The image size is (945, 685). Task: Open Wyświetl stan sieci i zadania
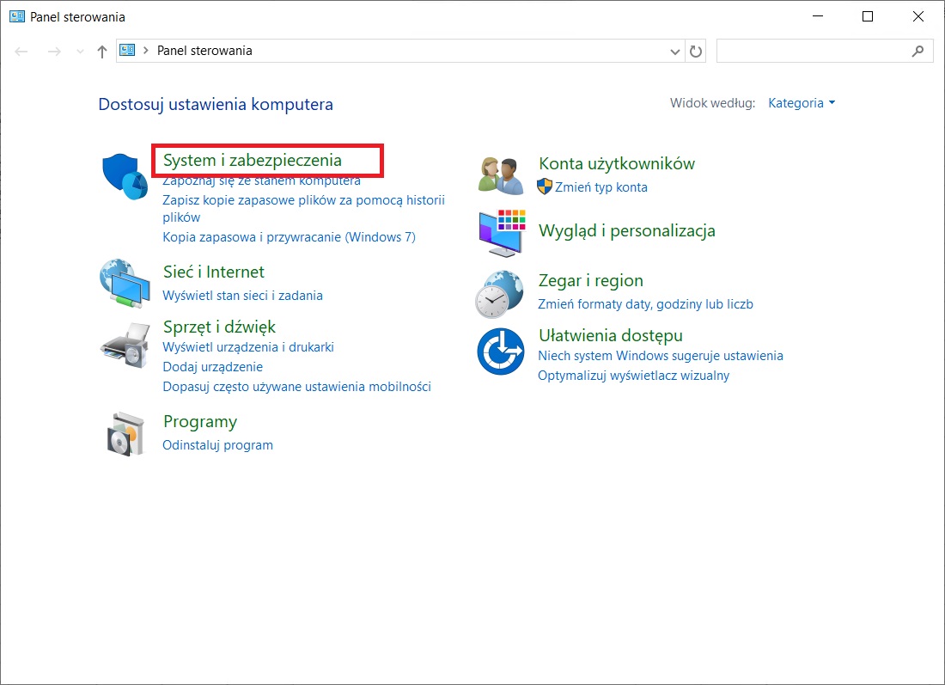point(242,296)
